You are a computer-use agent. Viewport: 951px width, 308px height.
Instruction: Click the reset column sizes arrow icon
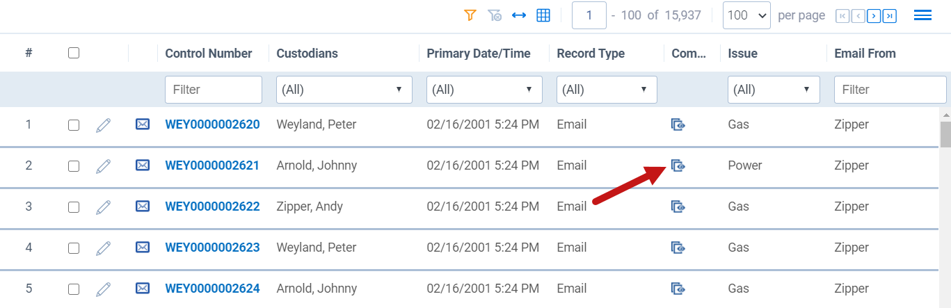519,15
